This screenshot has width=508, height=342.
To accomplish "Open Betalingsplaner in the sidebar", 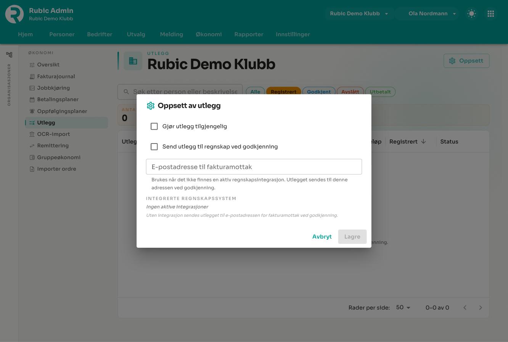I will [x=67, y=100].
